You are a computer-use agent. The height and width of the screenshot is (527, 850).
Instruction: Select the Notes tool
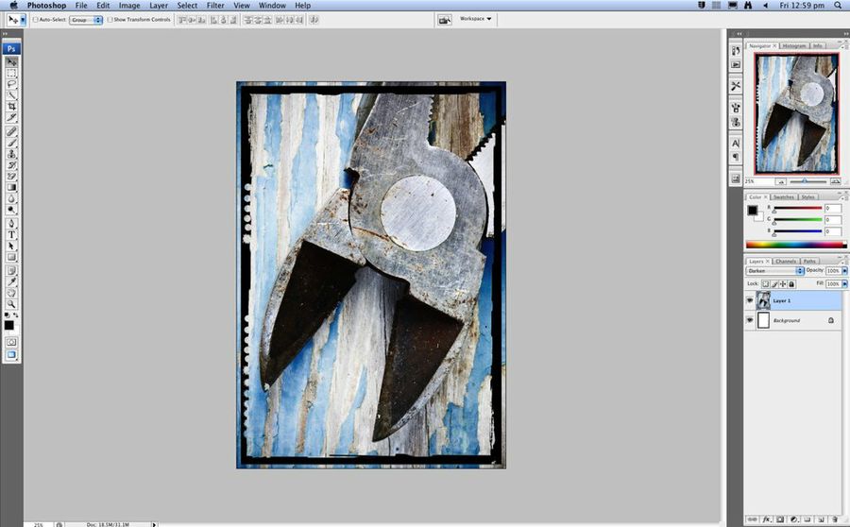point(11,270)
